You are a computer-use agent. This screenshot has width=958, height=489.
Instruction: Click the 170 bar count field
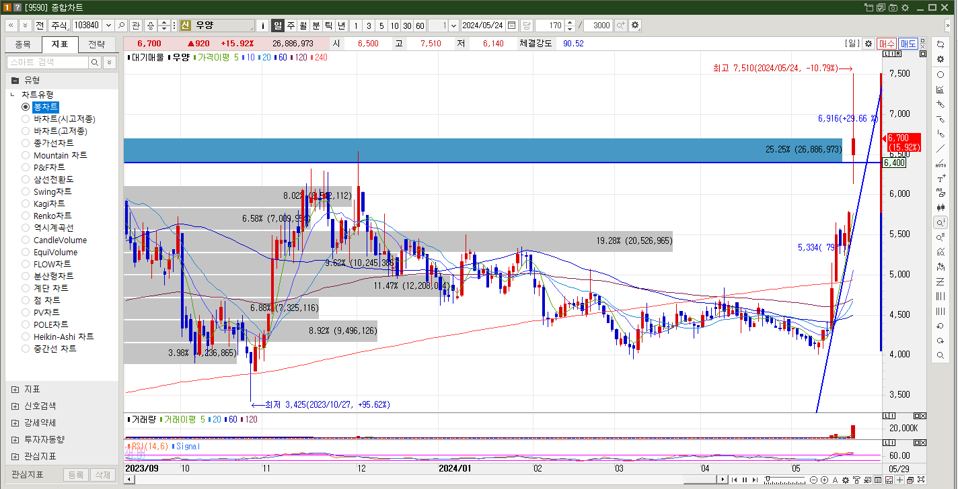[x=550, y=26]
